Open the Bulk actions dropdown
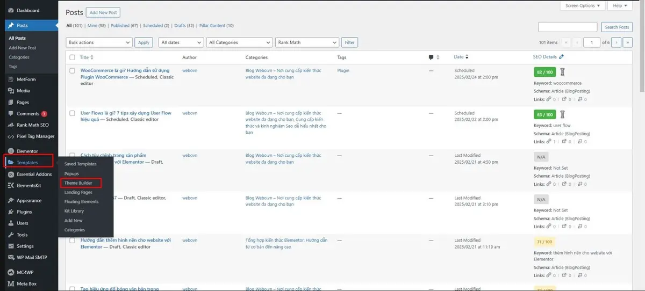 99,42
